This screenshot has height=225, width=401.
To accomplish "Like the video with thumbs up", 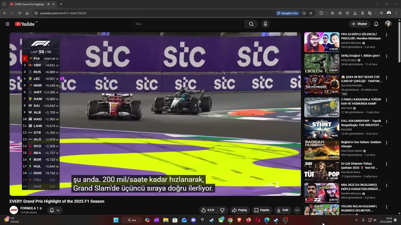I will pos(207,210).
